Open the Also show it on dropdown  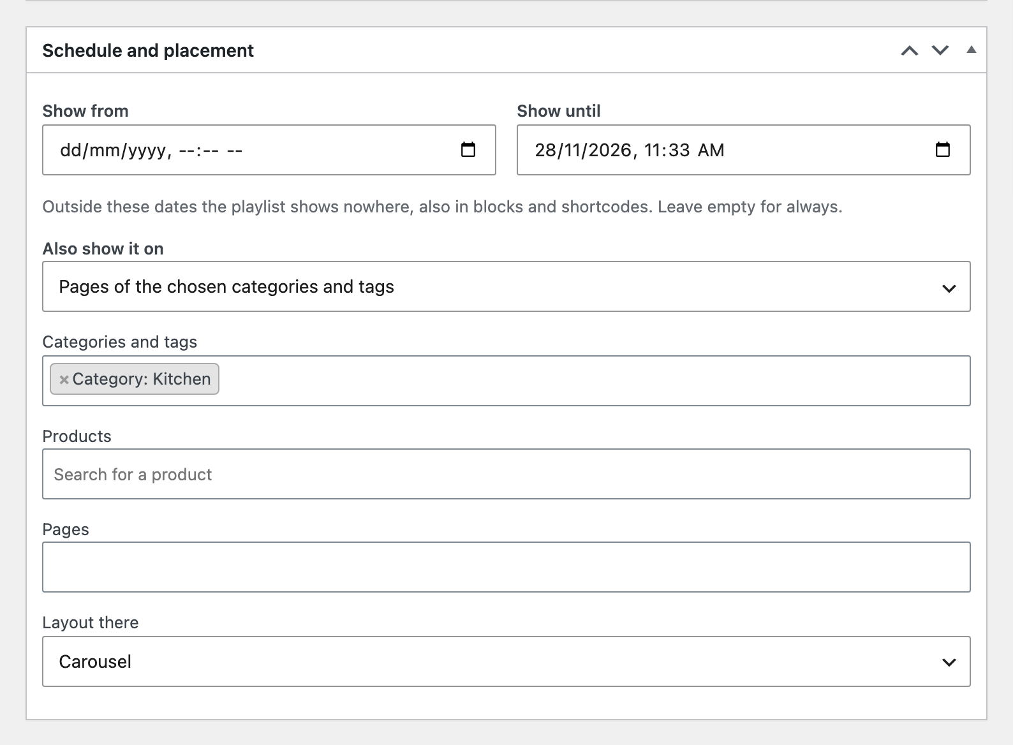point(507,286)
